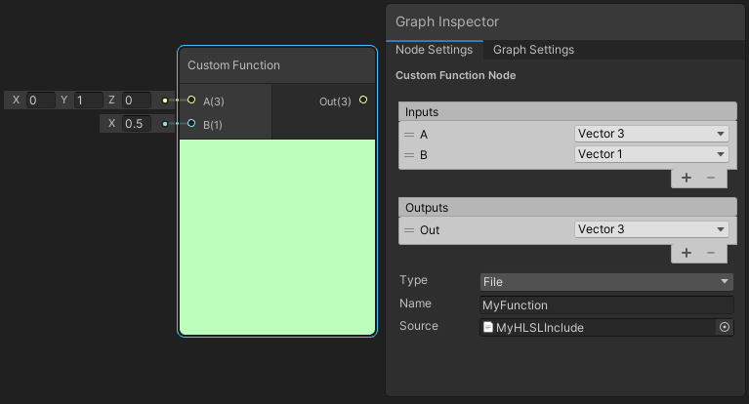Remove an output with the minus button

(711, 253)
